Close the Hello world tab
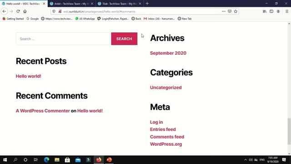 [x=44, y=4]
